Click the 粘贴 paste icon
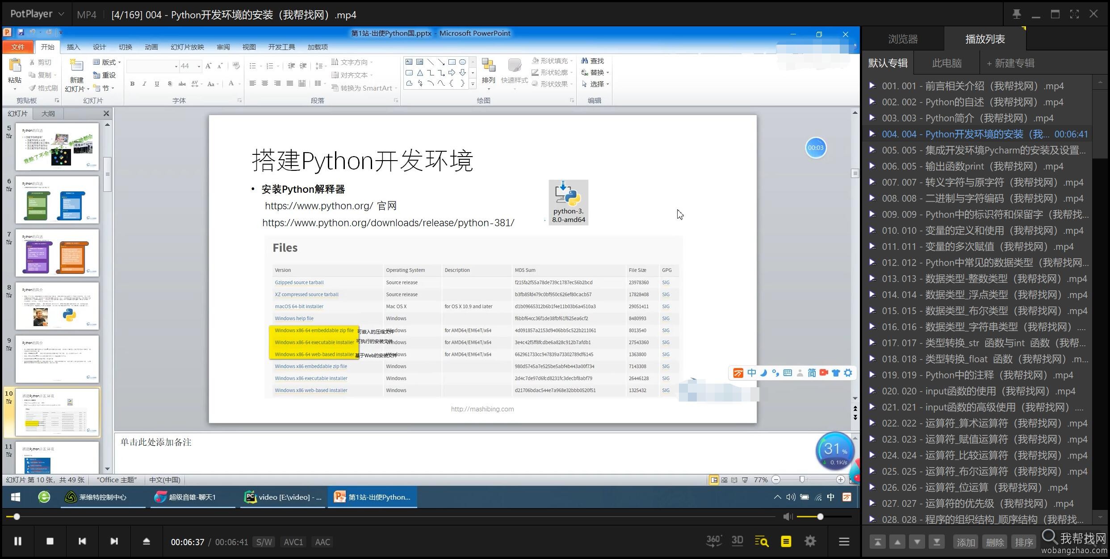Image resolution: width=1110 pixels, height=559 pixels. 15,66
